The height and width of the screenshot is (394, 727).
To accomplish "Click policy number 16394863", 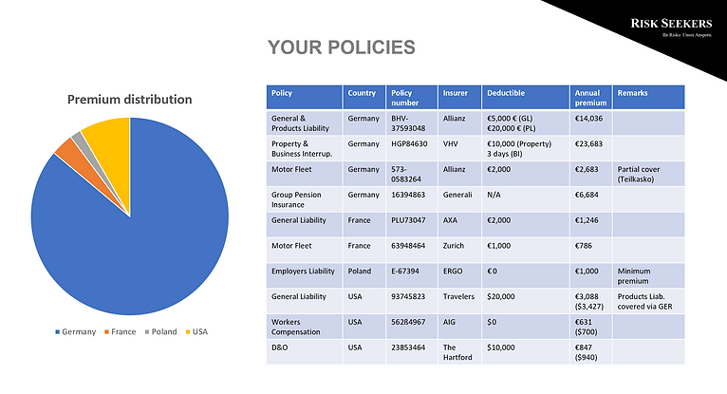I will (x=412, y=199).
